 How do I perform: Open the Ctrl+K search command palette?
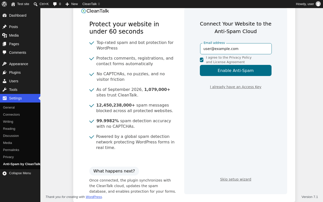[41, 4]
